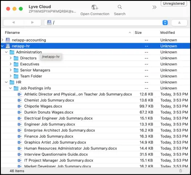Image resolution: width=191 pixels, height=175 pixels.
Task: Click the Lyve Cloud window title
Action: point(40,7)
